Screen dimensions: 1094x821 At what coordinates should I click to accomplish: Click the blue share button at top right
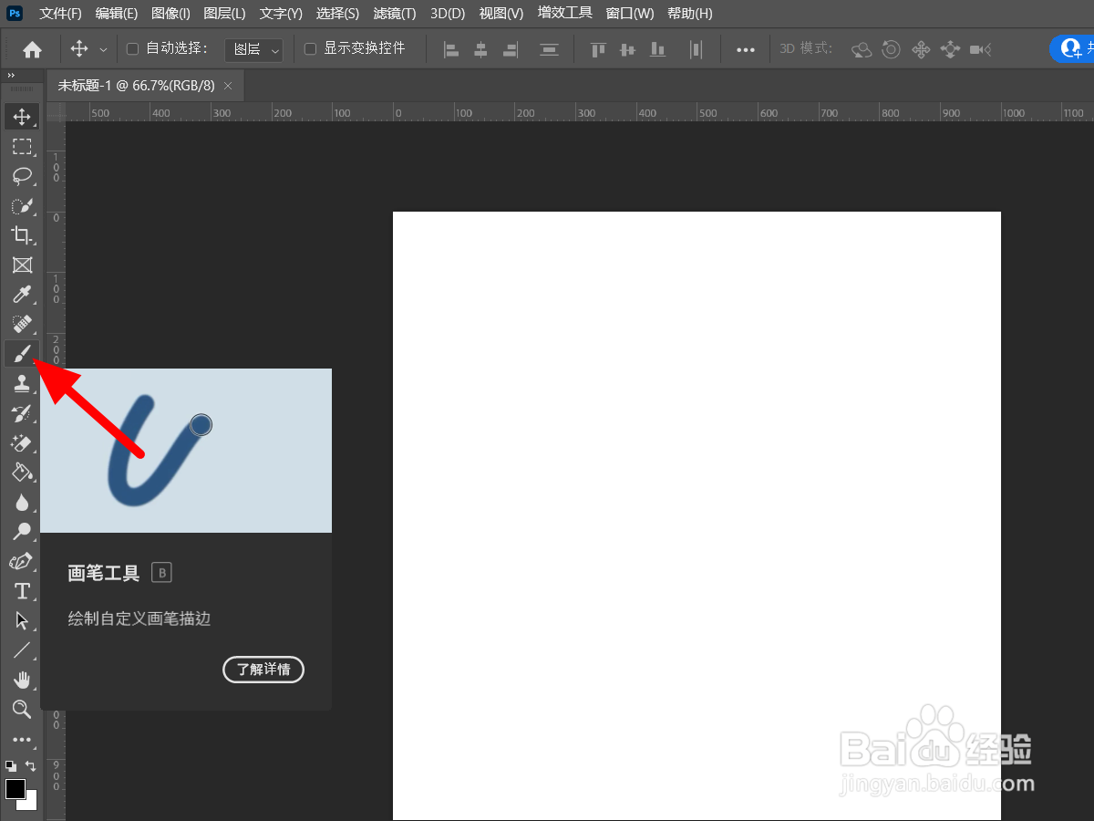(x=1072, y=48)
